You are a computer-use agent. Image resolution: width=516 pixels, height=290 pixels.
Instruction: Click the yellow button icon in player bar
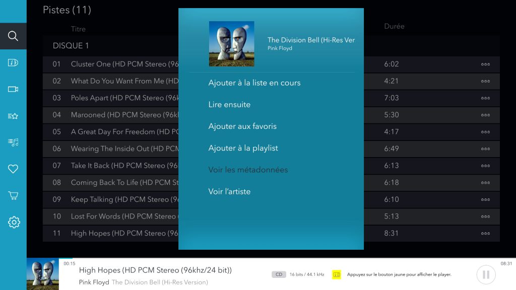coord(336,274)
